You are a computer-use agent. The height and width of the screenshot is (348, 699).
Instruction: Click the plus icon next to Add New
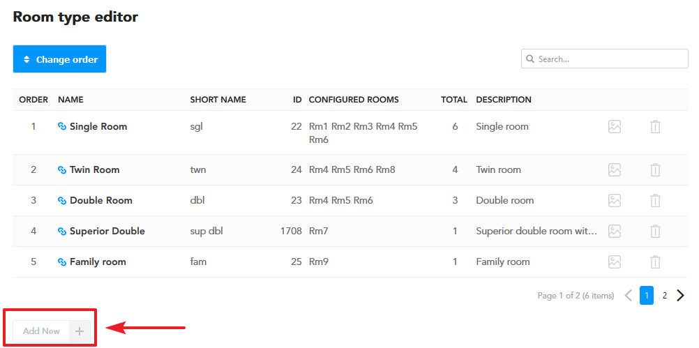click(x=80, y=331)
